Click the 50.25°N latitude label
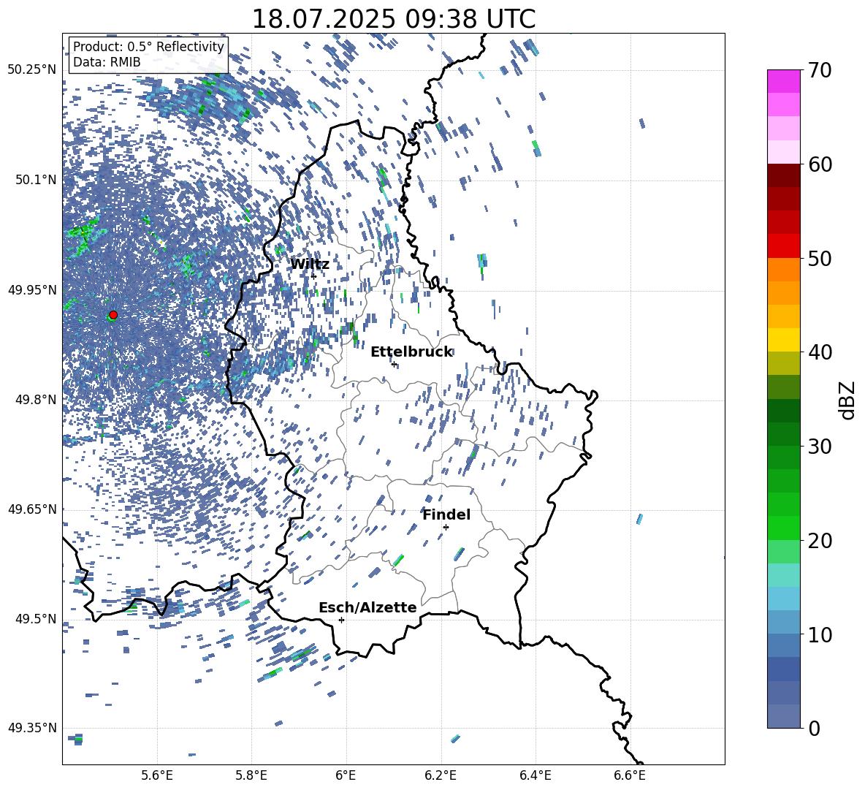Screen dimensions: 865x790 point(32,70)
